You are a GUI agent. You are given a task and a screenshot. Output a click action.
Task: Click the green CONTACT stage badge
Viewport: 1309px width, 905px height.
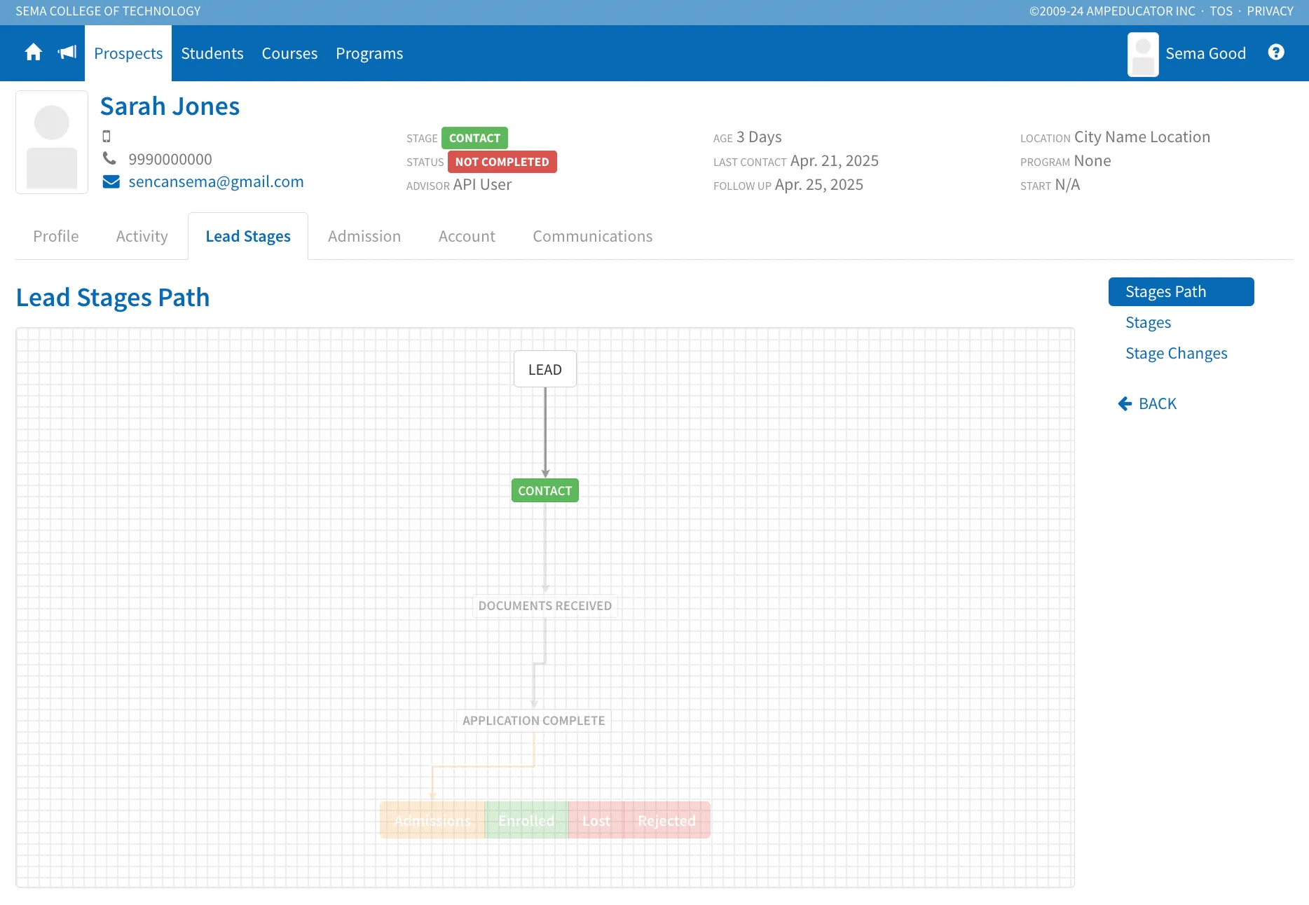(x=474, y=138)
